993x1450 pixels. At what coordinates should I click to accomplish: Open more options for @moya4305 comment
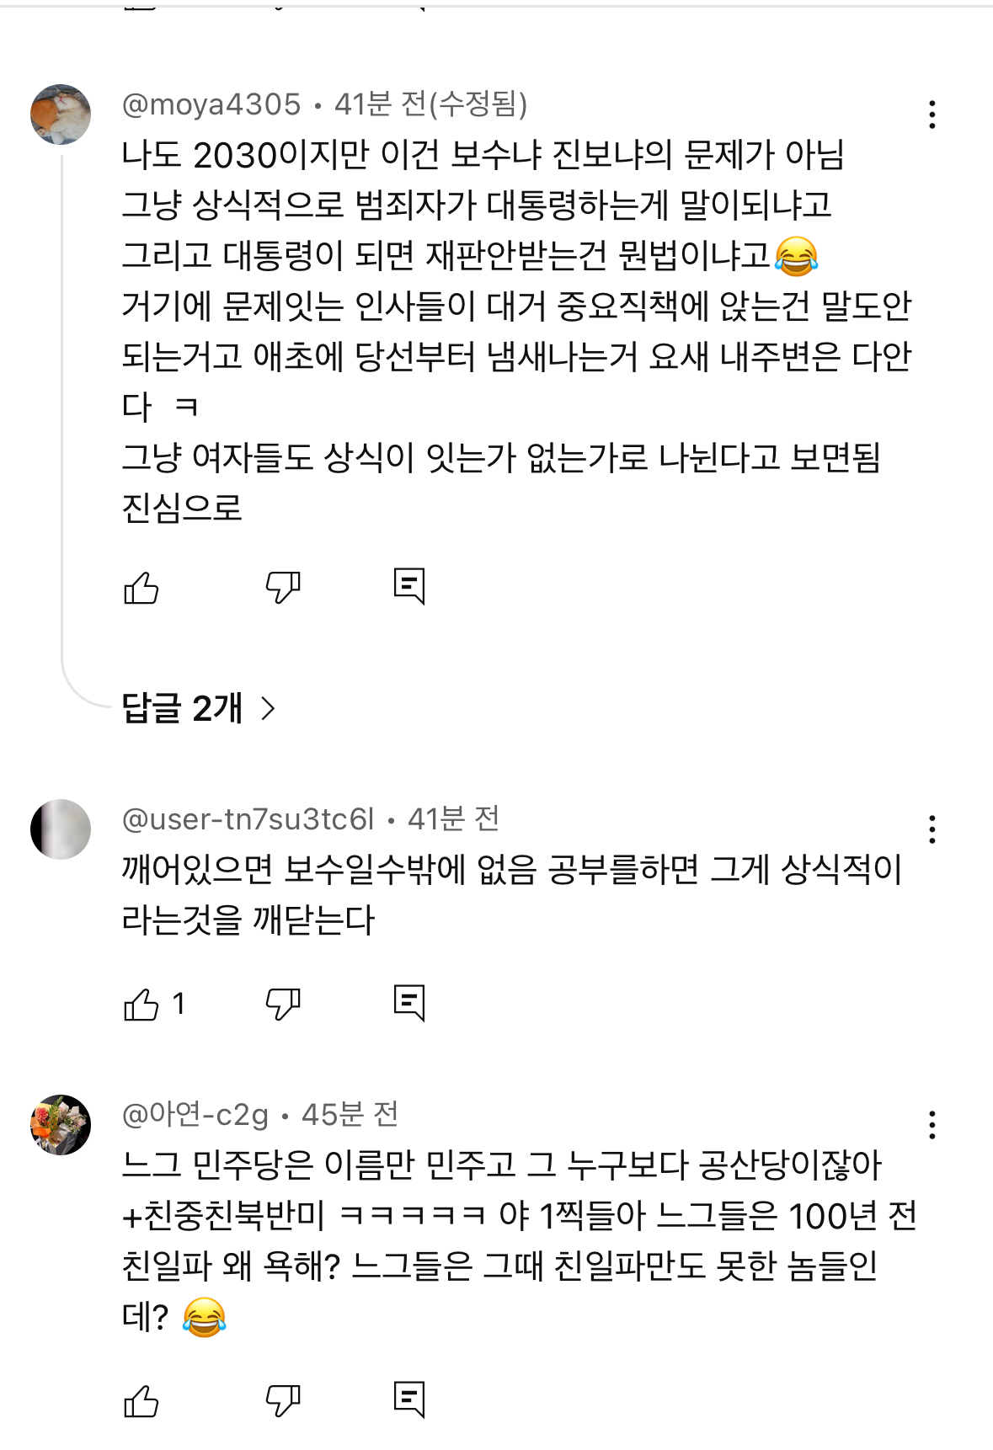click(x=932, y=115)
